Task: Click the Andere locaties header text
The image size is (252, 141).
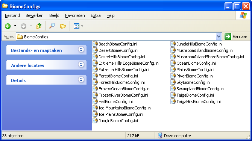Action: [x=27, y=65]
